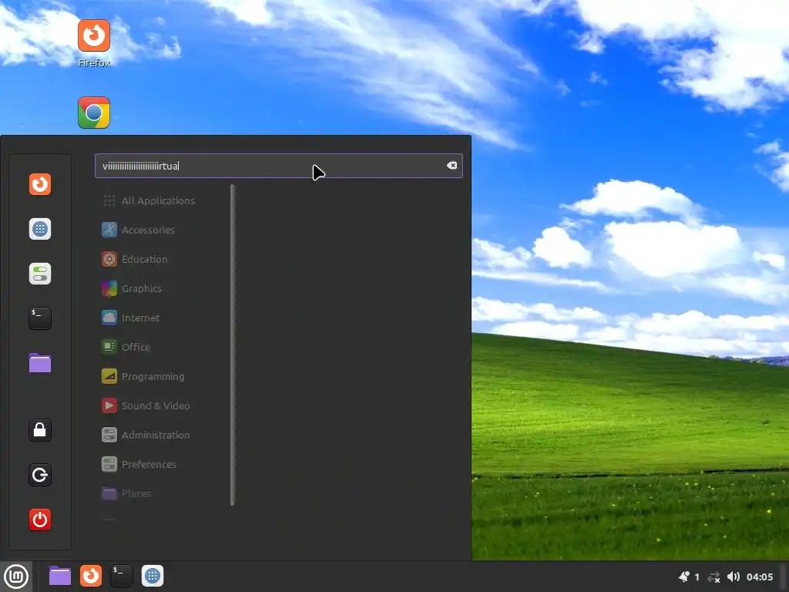Open the notifications bell in system tray
This screenshot has height=592, width=789.
click(x=684, y=577)
